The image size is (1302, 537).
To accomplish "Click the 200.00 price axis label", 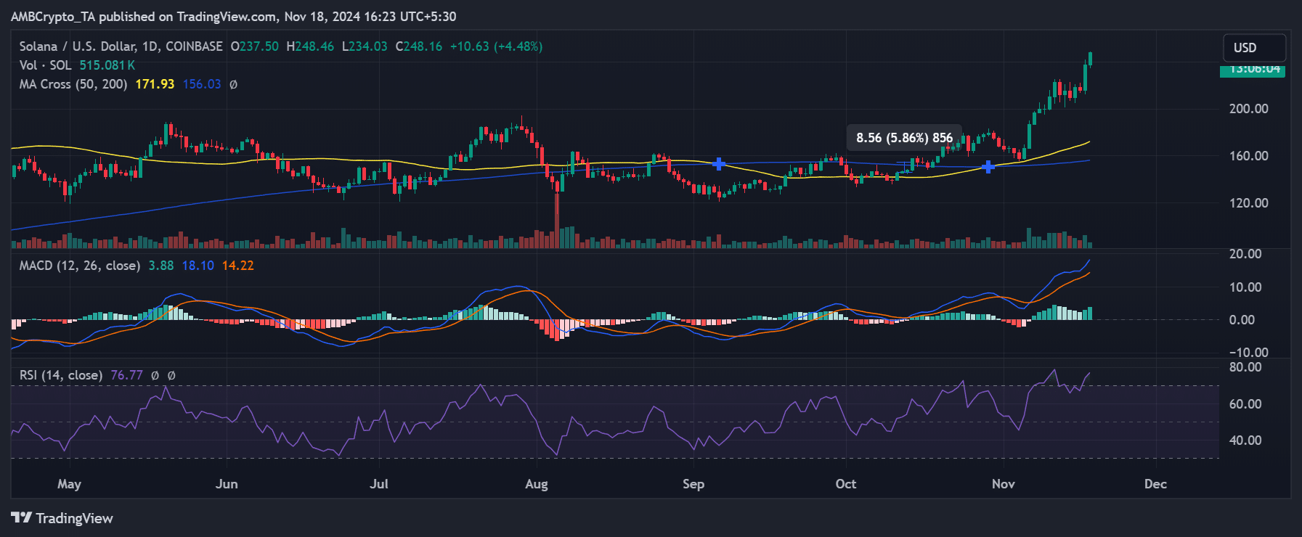I will pyautogui.click(x=1249, y=109).
